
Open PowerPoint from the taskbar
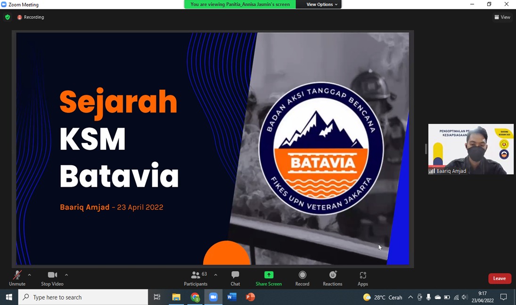250,297
